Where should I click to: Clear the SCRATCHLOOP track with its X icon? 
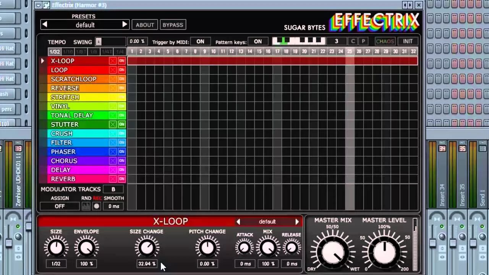pyautogui.click(x=113, y=79)
